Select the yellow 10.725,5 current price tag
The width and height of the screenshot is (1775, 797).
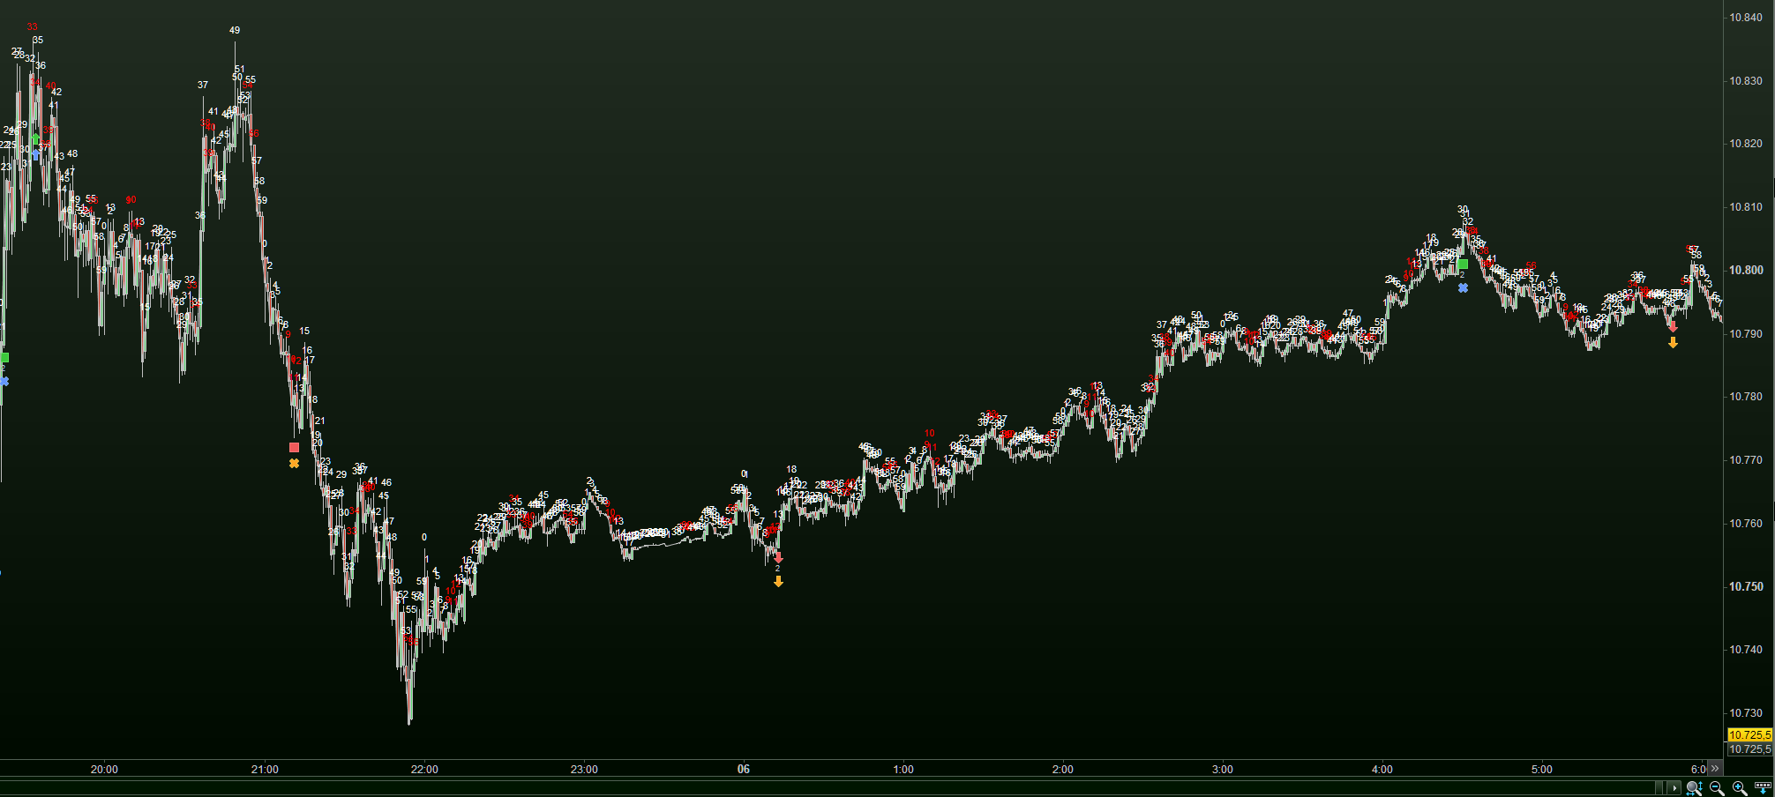pyautogui.click(x=1749, y=734)
